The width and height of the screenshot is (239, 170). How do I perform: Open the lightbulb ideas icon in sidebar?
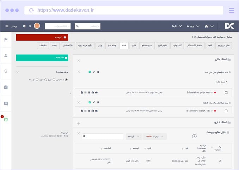[6, 71]
